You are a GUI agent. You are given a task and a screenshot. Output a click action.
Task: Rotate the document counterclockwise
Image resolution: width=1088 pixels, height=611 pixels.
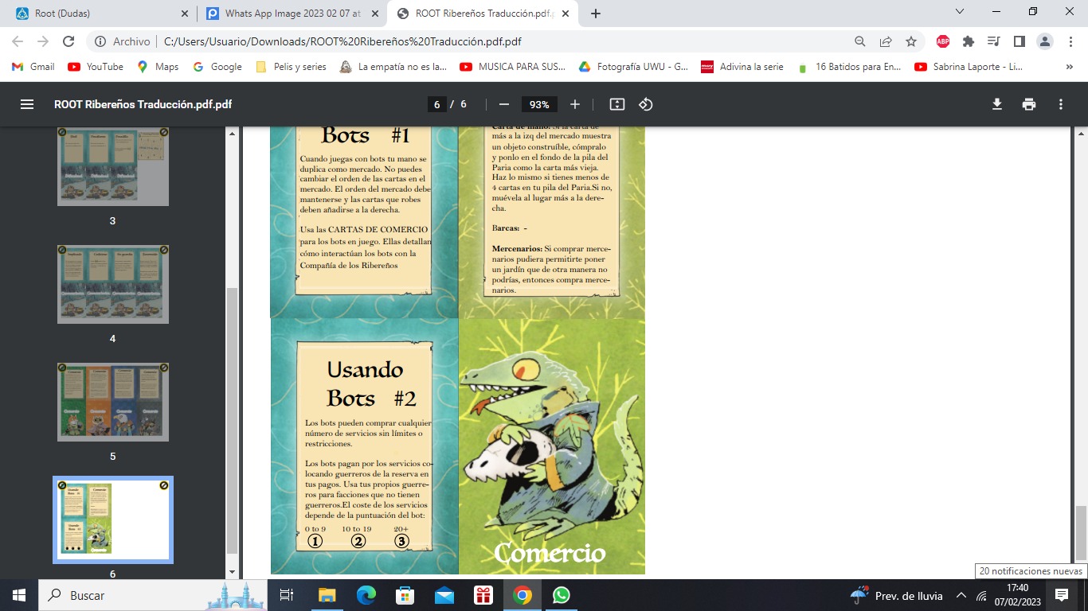tap(646, 104)
